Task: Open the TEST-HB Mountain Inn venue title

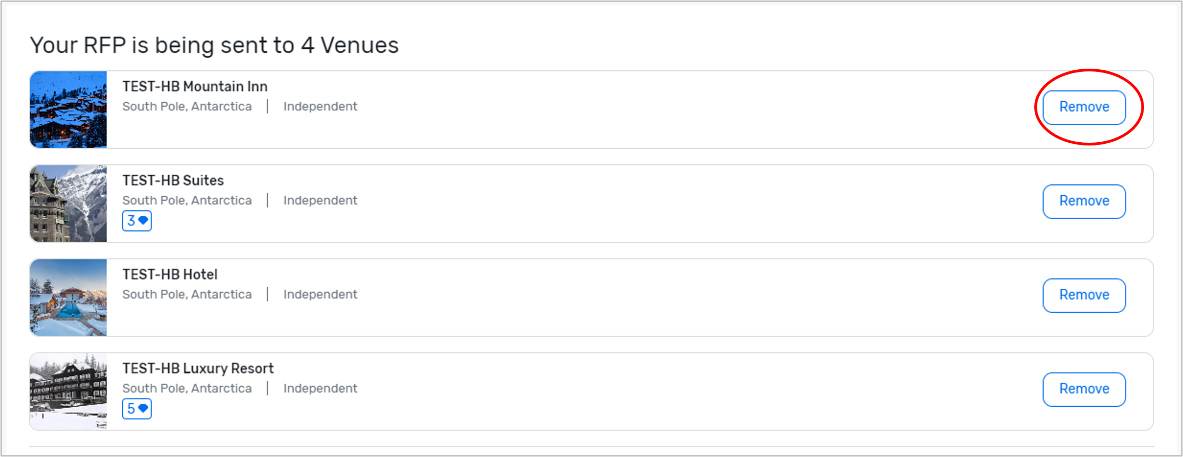Action: coord(195,87)
